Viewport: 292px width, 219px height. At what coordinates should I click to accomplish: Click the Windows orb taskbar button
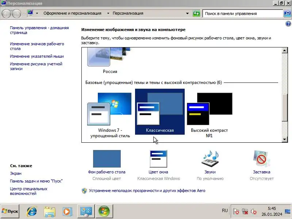tap(104, 211)
